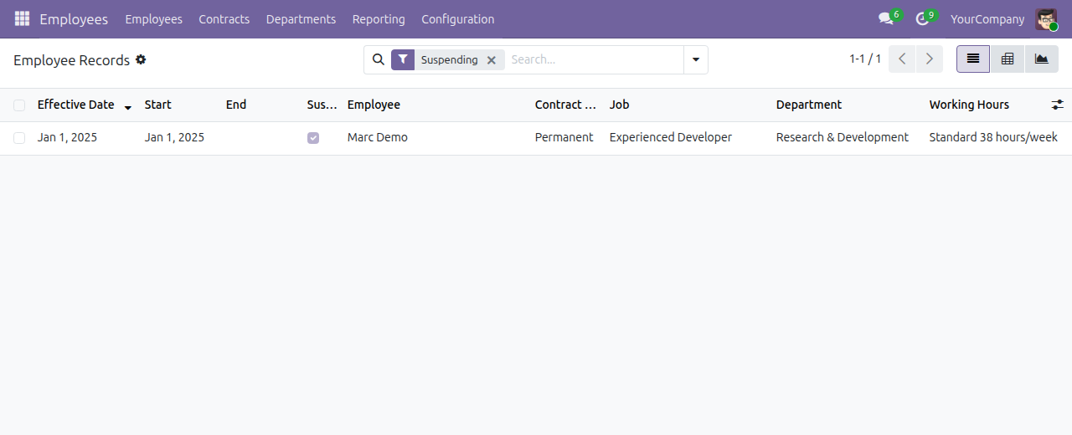1072x435 pixels.
Task: Sort by Effective Date column arrow
Action: (128, 107)
